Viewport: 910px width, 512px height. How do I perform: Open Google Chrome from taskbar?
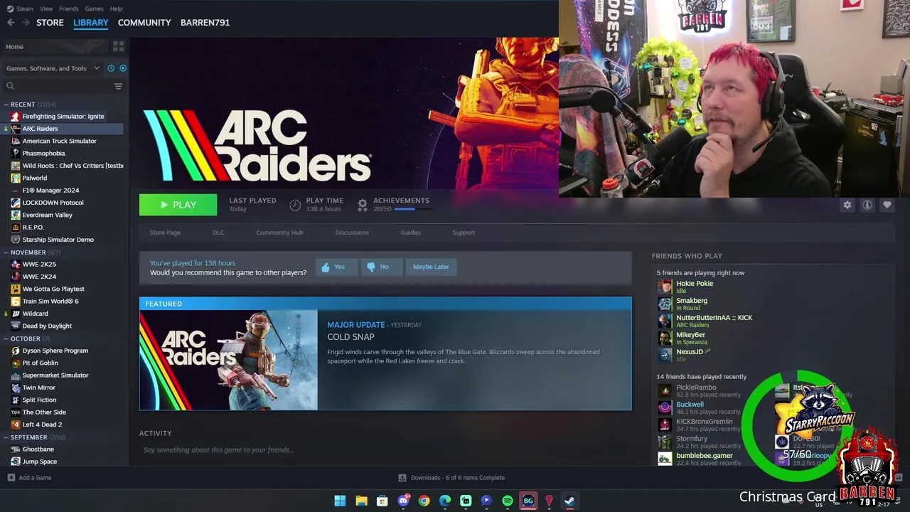point(424,501)
